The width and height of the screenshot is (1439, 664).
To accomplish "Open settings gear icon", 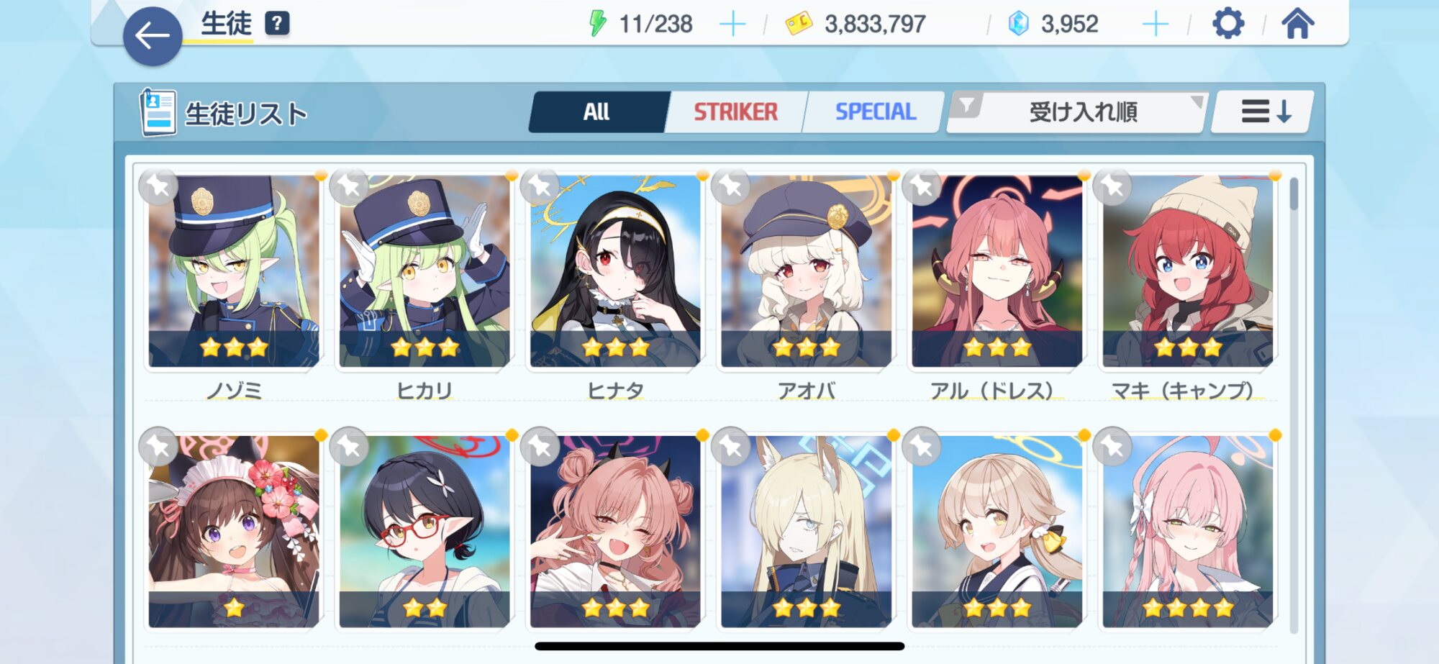I will 1228,24.
